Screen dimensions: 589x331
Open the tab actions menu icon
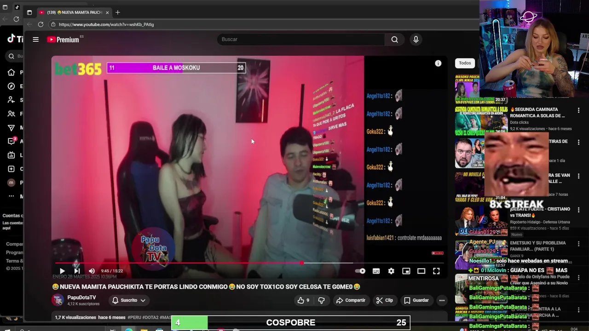[29, 12]
